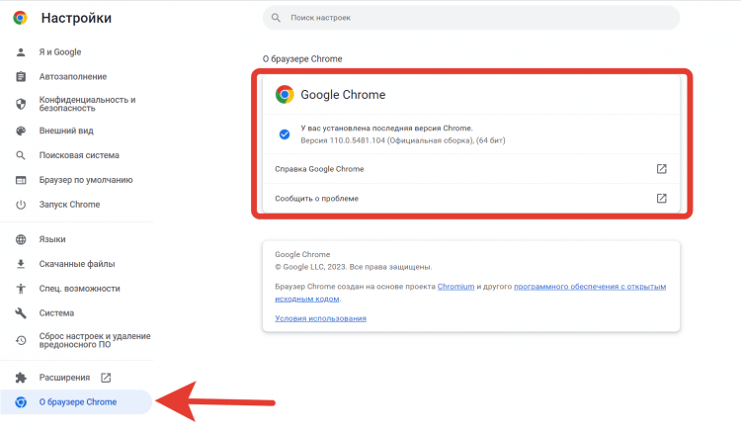Click the Chrome icon for О браузере Chrome

21,402
